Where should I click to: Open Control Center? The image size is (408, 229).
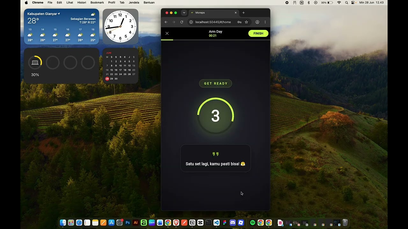point(353,3)
